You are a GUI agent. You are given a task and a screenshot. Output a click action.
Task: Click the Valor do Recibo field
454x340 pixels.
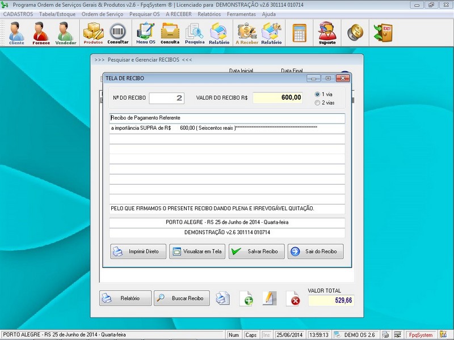(x=278, y=97)
